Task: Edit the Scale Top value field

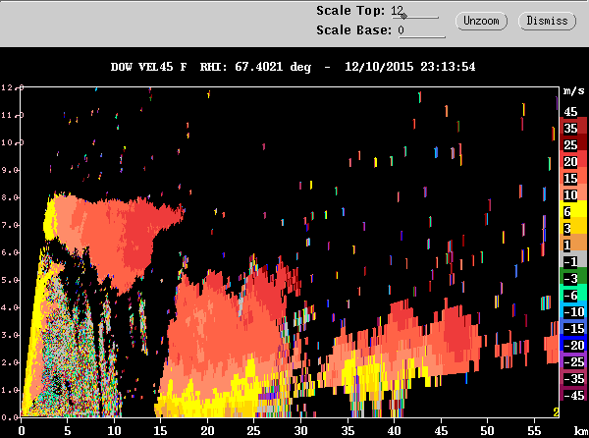Action: pyautogui.click(x=414, y=11)
